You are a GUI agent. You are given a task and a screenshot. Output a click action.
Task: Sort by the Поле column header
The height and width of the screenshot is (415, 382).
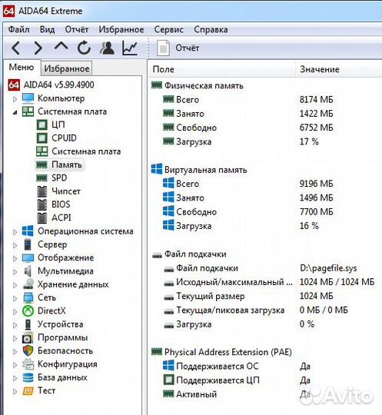[222, 69]
